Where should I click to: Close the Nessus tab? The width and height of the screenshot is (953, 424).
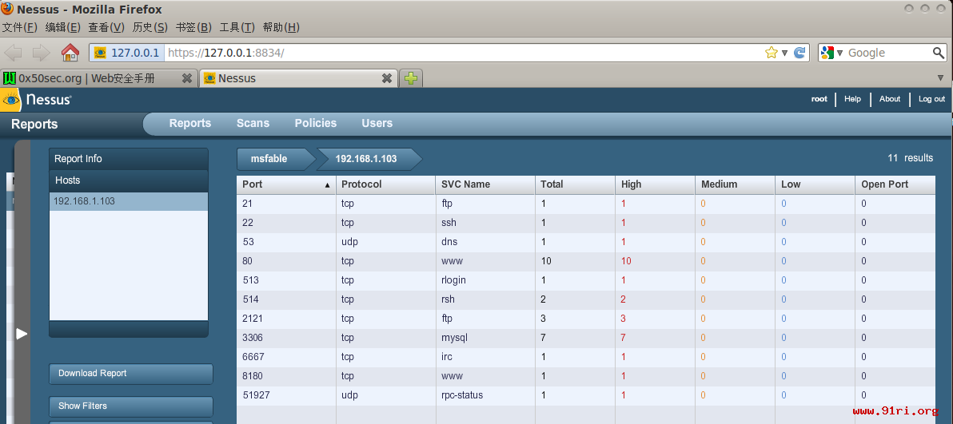[386, 77]
